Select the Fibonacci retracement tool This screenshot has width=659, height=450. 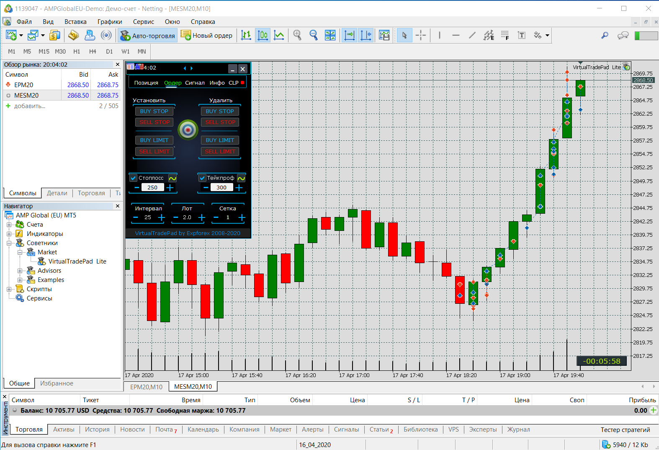click(505, 36)
